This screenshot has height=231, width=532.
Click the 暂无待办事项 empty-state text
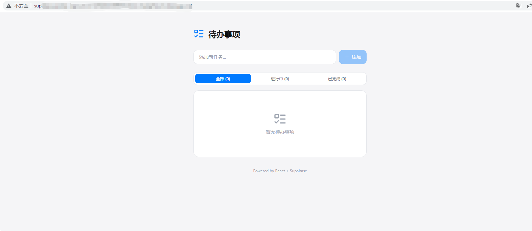[280, 132]
